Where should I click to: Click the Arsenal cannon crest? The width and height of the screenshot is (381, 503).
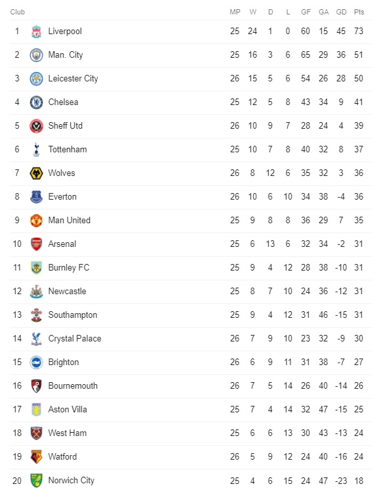tap(36, 244)
